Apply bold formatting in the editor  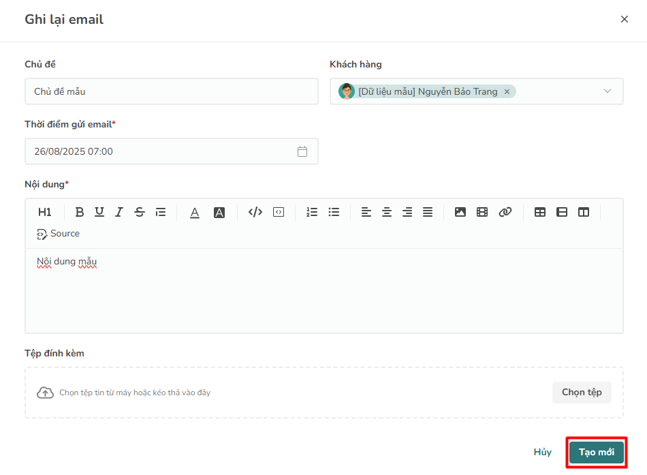point(80,212)
